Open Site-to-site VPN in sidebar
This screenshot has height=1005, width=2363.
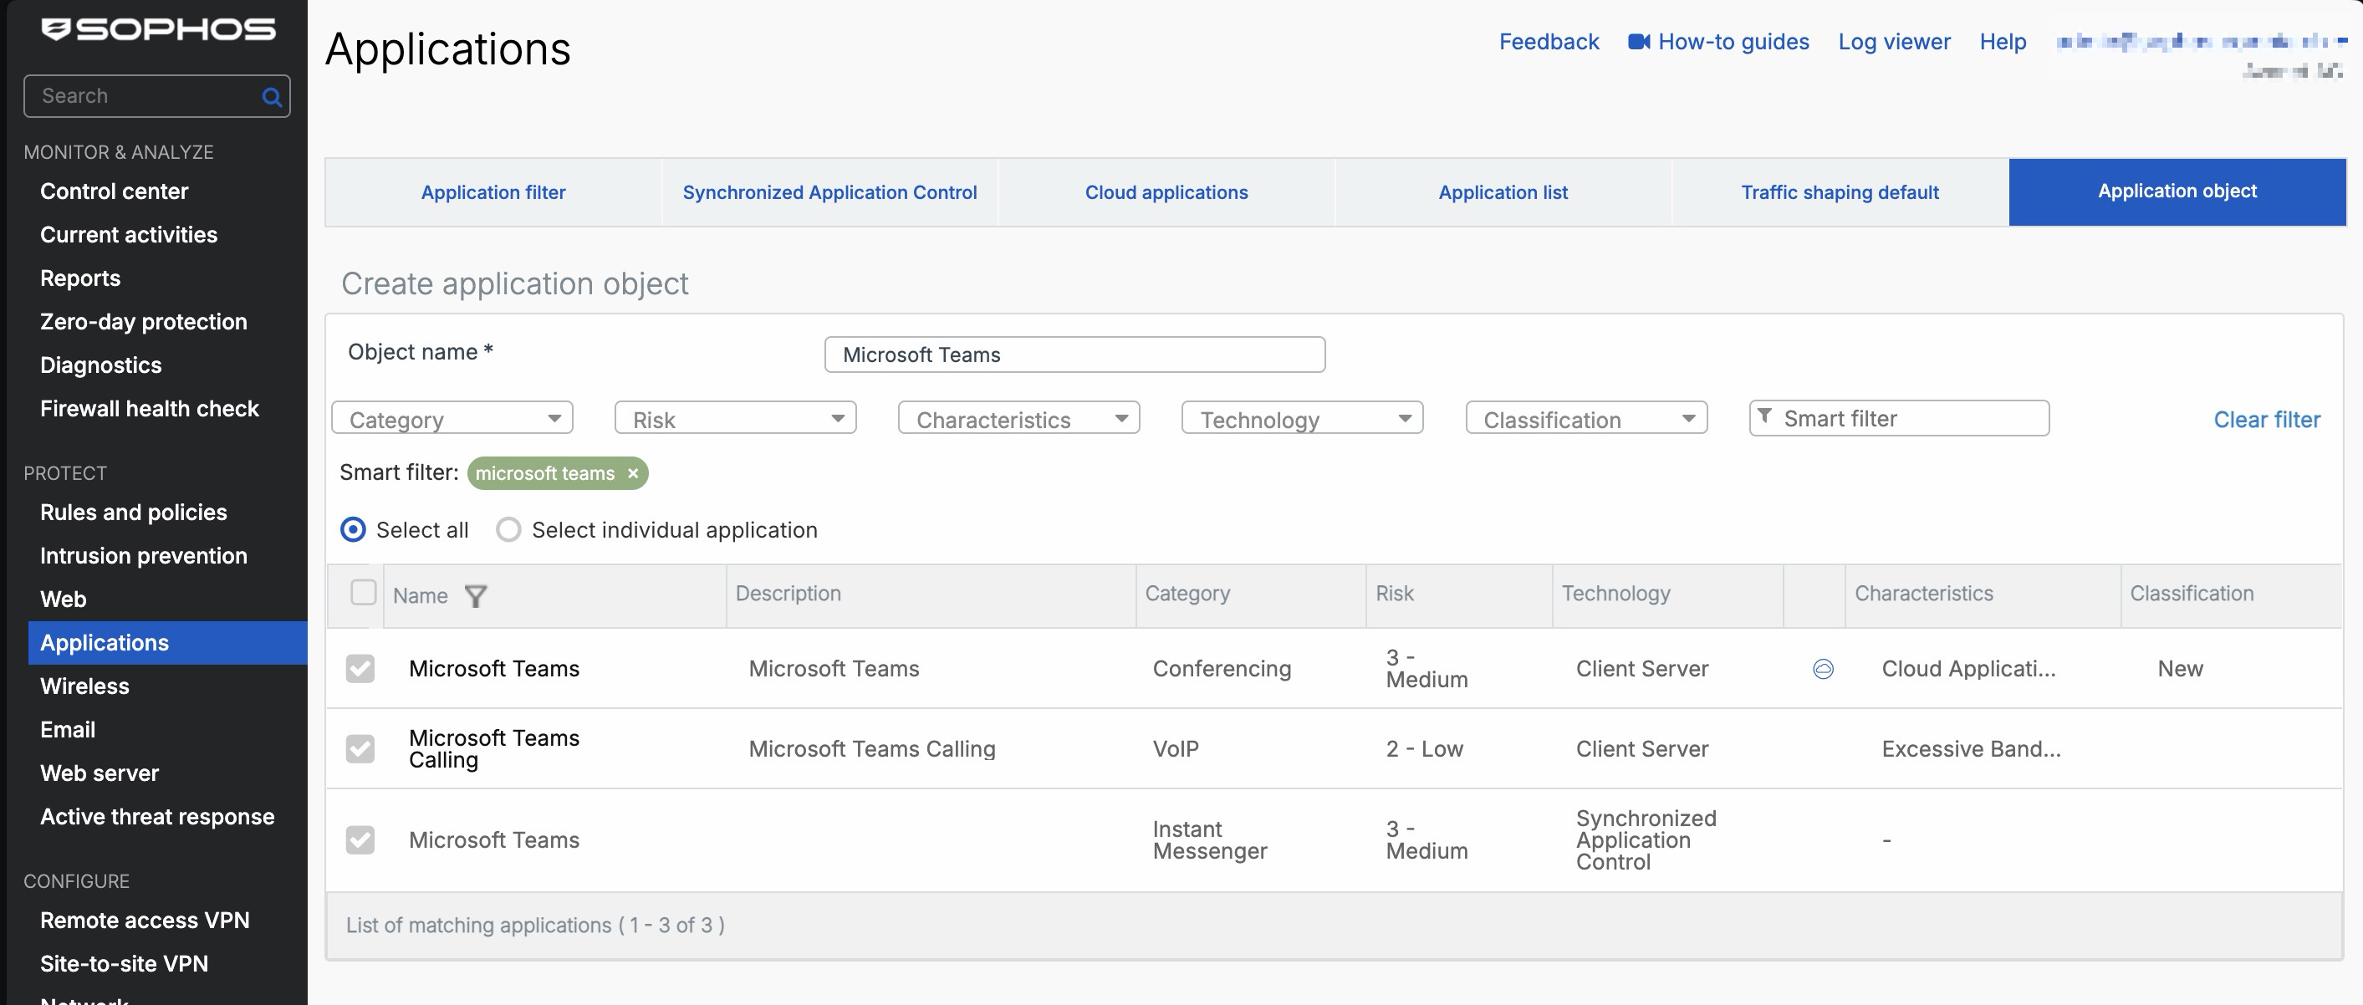tap(125, 965)
